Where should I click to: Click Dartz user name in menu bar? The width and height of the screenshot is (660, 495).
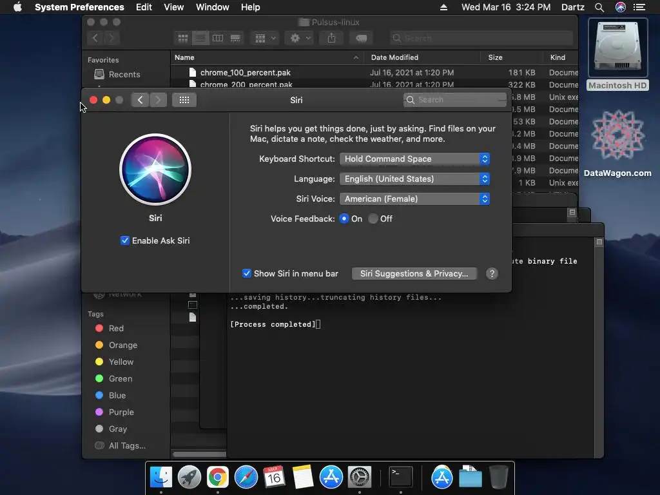(x=572, y=7)
